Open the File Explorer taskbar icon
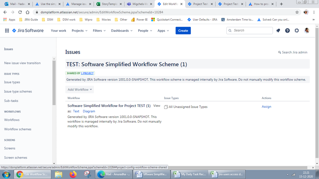 [x=58, y=174]
